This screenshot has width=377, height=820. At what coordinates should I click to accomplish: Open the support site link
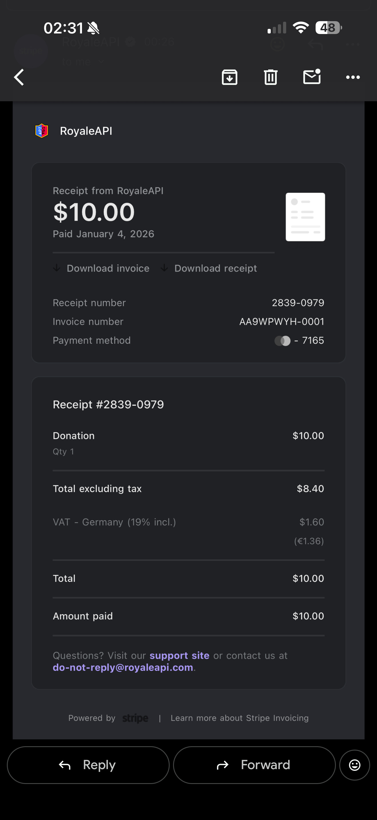(179, 655)
